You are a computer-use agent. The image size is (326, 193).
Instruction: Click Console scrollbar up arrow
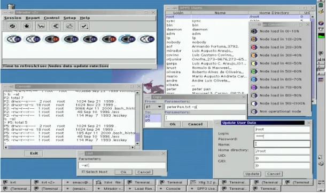137,93
